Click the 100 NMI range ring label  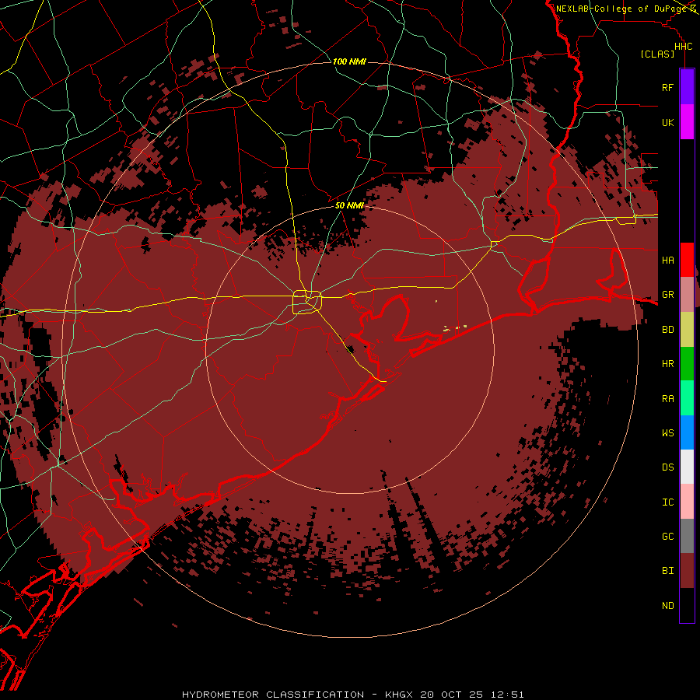click(349, 61)
